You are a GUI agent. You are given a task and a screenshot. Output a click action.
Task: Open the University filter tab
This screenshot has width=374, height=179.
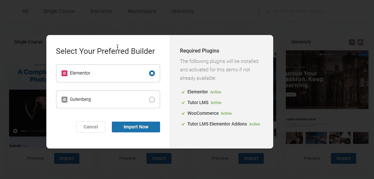[183, 11]
